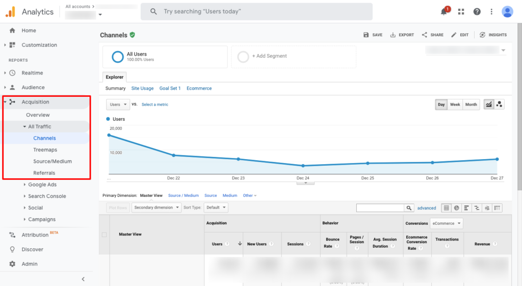Image resolution: width=522 pixels, height=286 pixels.
Task: Click in the top search bar
Action: click(x=256, y=12)
